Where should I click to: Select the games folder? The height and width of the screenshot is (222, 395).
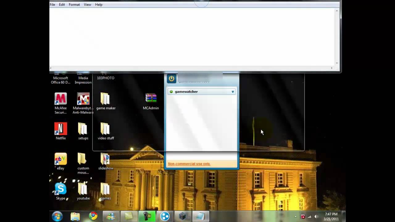[x=106, y=191]
